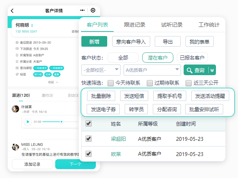Image resolution: width=238 pixels, height=178 pixels.
Task: Switch to the 试听记录 tab
Action: (x=172, y=25)
